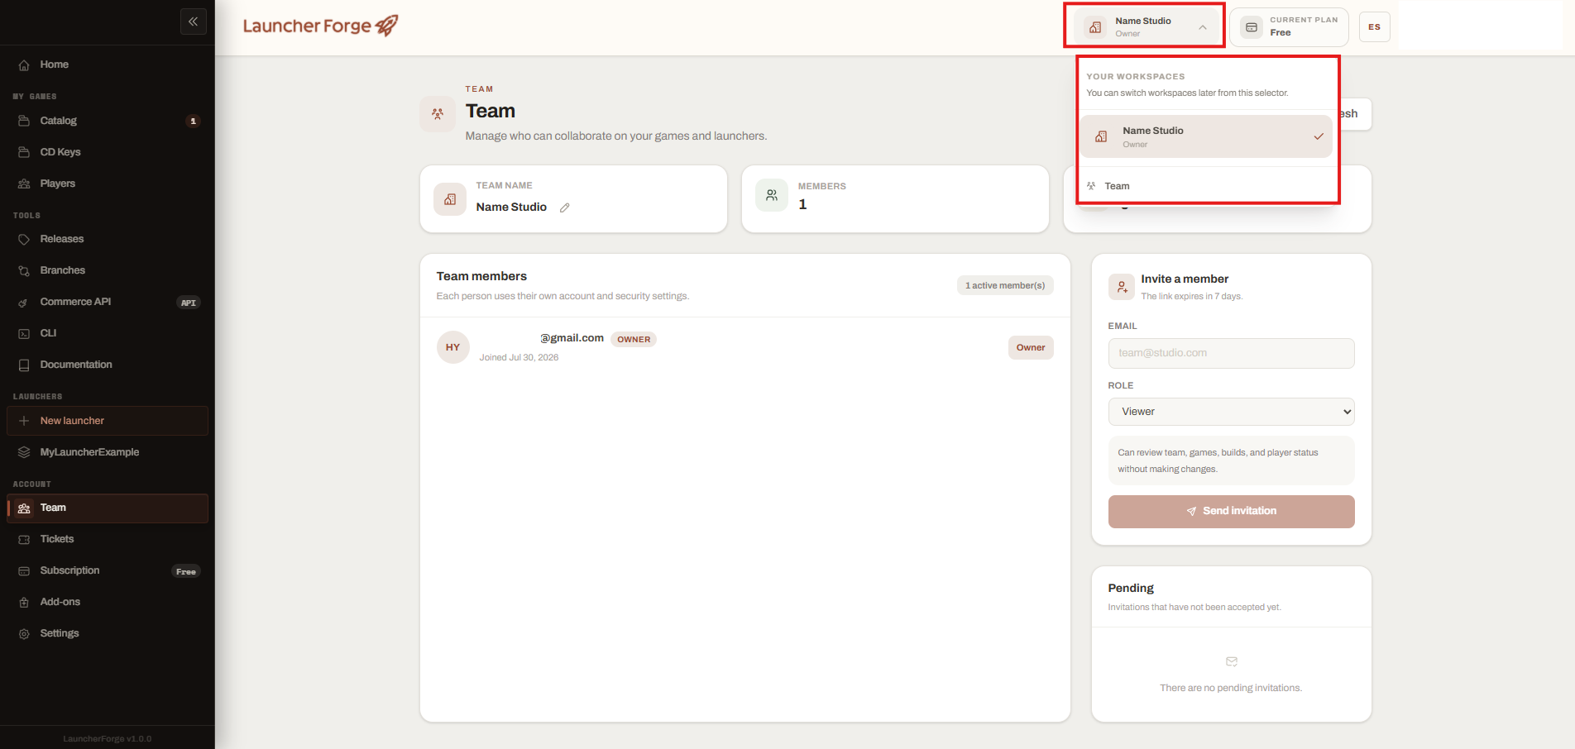
Task: Click the checkmark on selected workspace
Action: coord(1319,136)
